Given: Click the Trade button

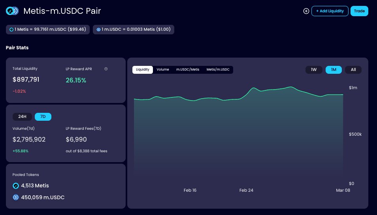Looking at the screenshot, I should tap(359, 11).
